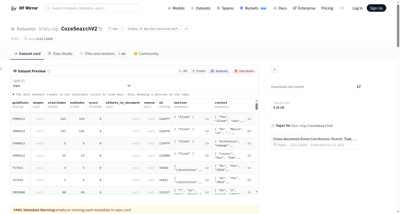Open the API dialog
Screen dimensions: 400x214
click(183, 71)
